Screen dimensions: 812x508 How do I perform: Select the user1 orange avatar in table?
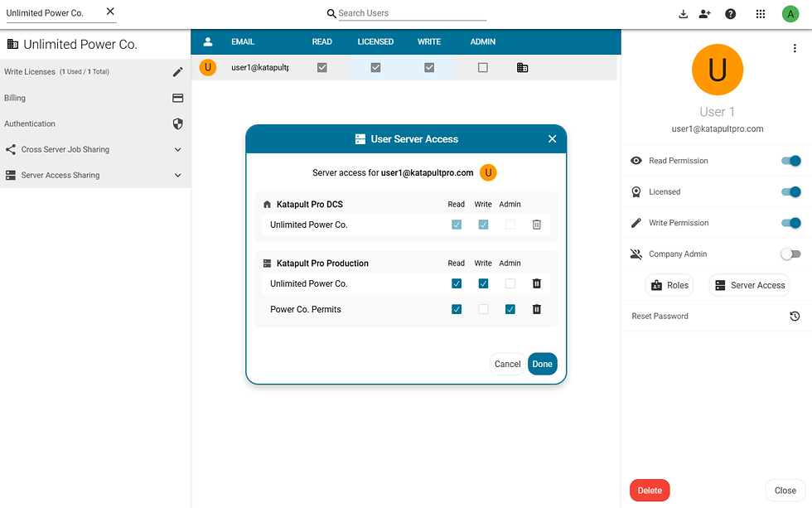[208, 67]
